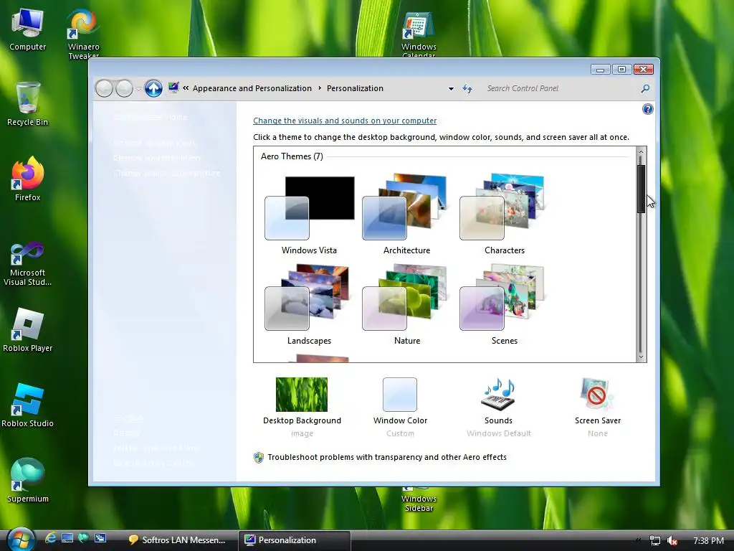Open the Sounds keyboard icon settings
This screenshot has width=734, height=551.
[499, 395]
